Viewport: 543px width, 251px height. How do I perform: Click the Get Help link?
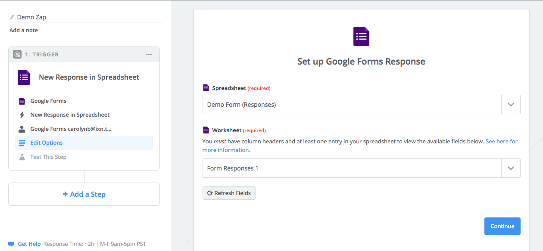coord(29,244)
